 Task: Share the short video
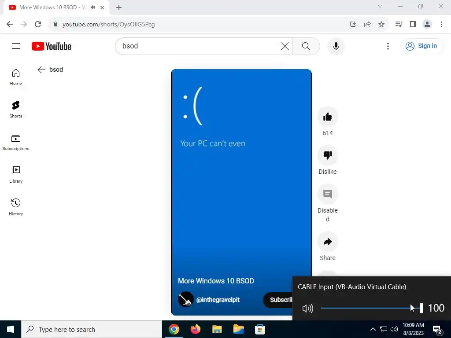[328, 242]
